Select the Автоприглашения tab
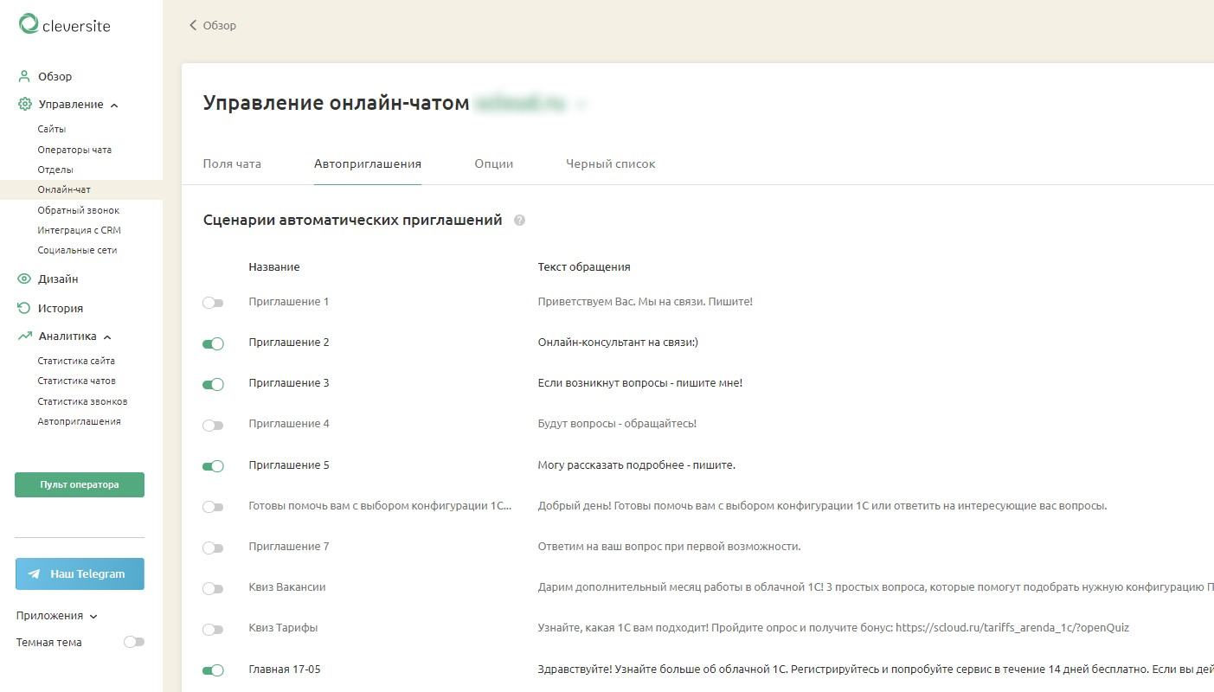The image size is (1214, 692). click(368, 163)
